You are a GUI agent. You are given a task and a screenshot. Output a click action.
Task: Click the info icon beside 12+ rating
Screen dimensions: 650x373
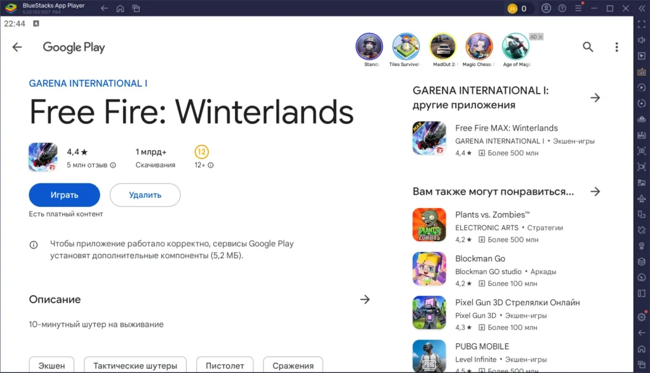tap(211, 165)
